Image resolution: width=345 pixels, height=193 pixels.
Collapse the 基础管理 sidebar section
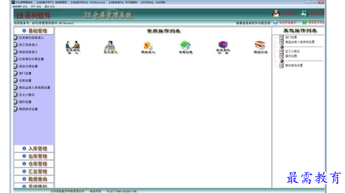click(x=34, y=31)
